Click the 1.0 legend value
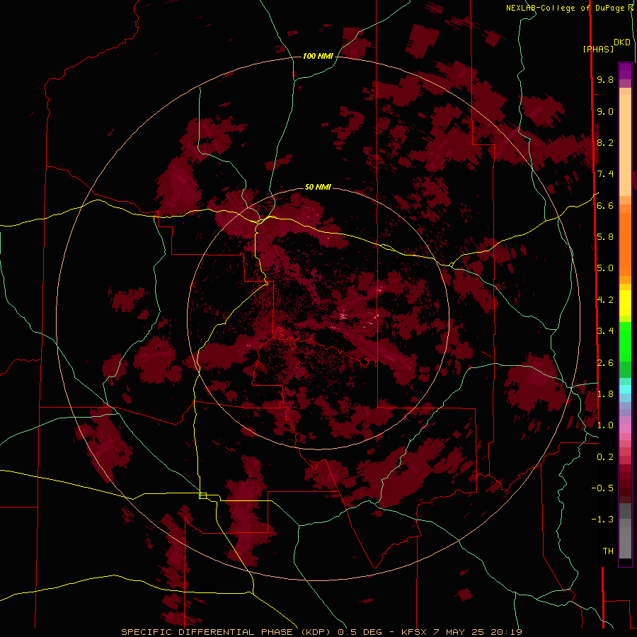 click(605, 425)
